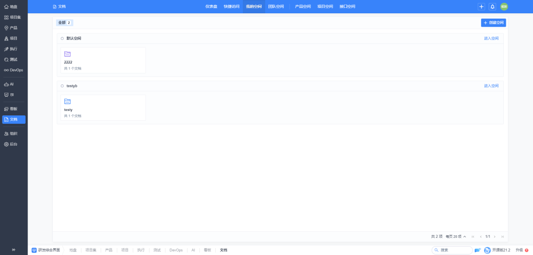
Task: Click the 创建空间 button
Action: click(493, 23)
